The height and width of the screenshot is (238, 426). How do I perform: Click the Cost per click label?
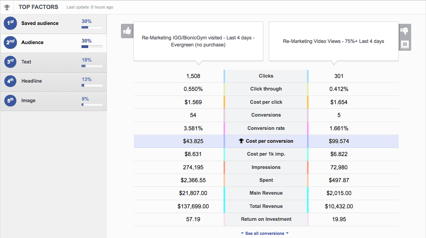coord(266,102)
